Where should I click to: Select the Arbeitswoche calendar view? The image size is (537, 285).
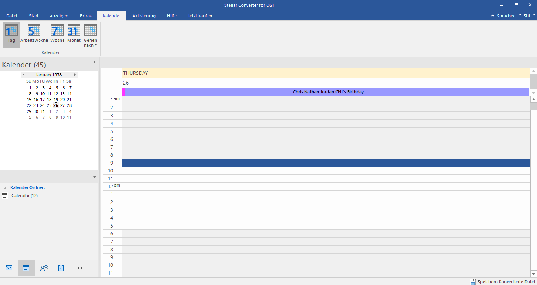tap(34, 34)
